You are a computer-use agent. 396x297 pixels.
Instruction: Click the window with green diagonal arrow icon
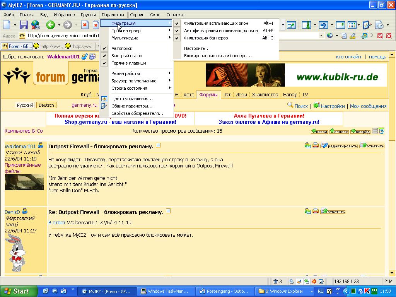[x=291, y=25]
